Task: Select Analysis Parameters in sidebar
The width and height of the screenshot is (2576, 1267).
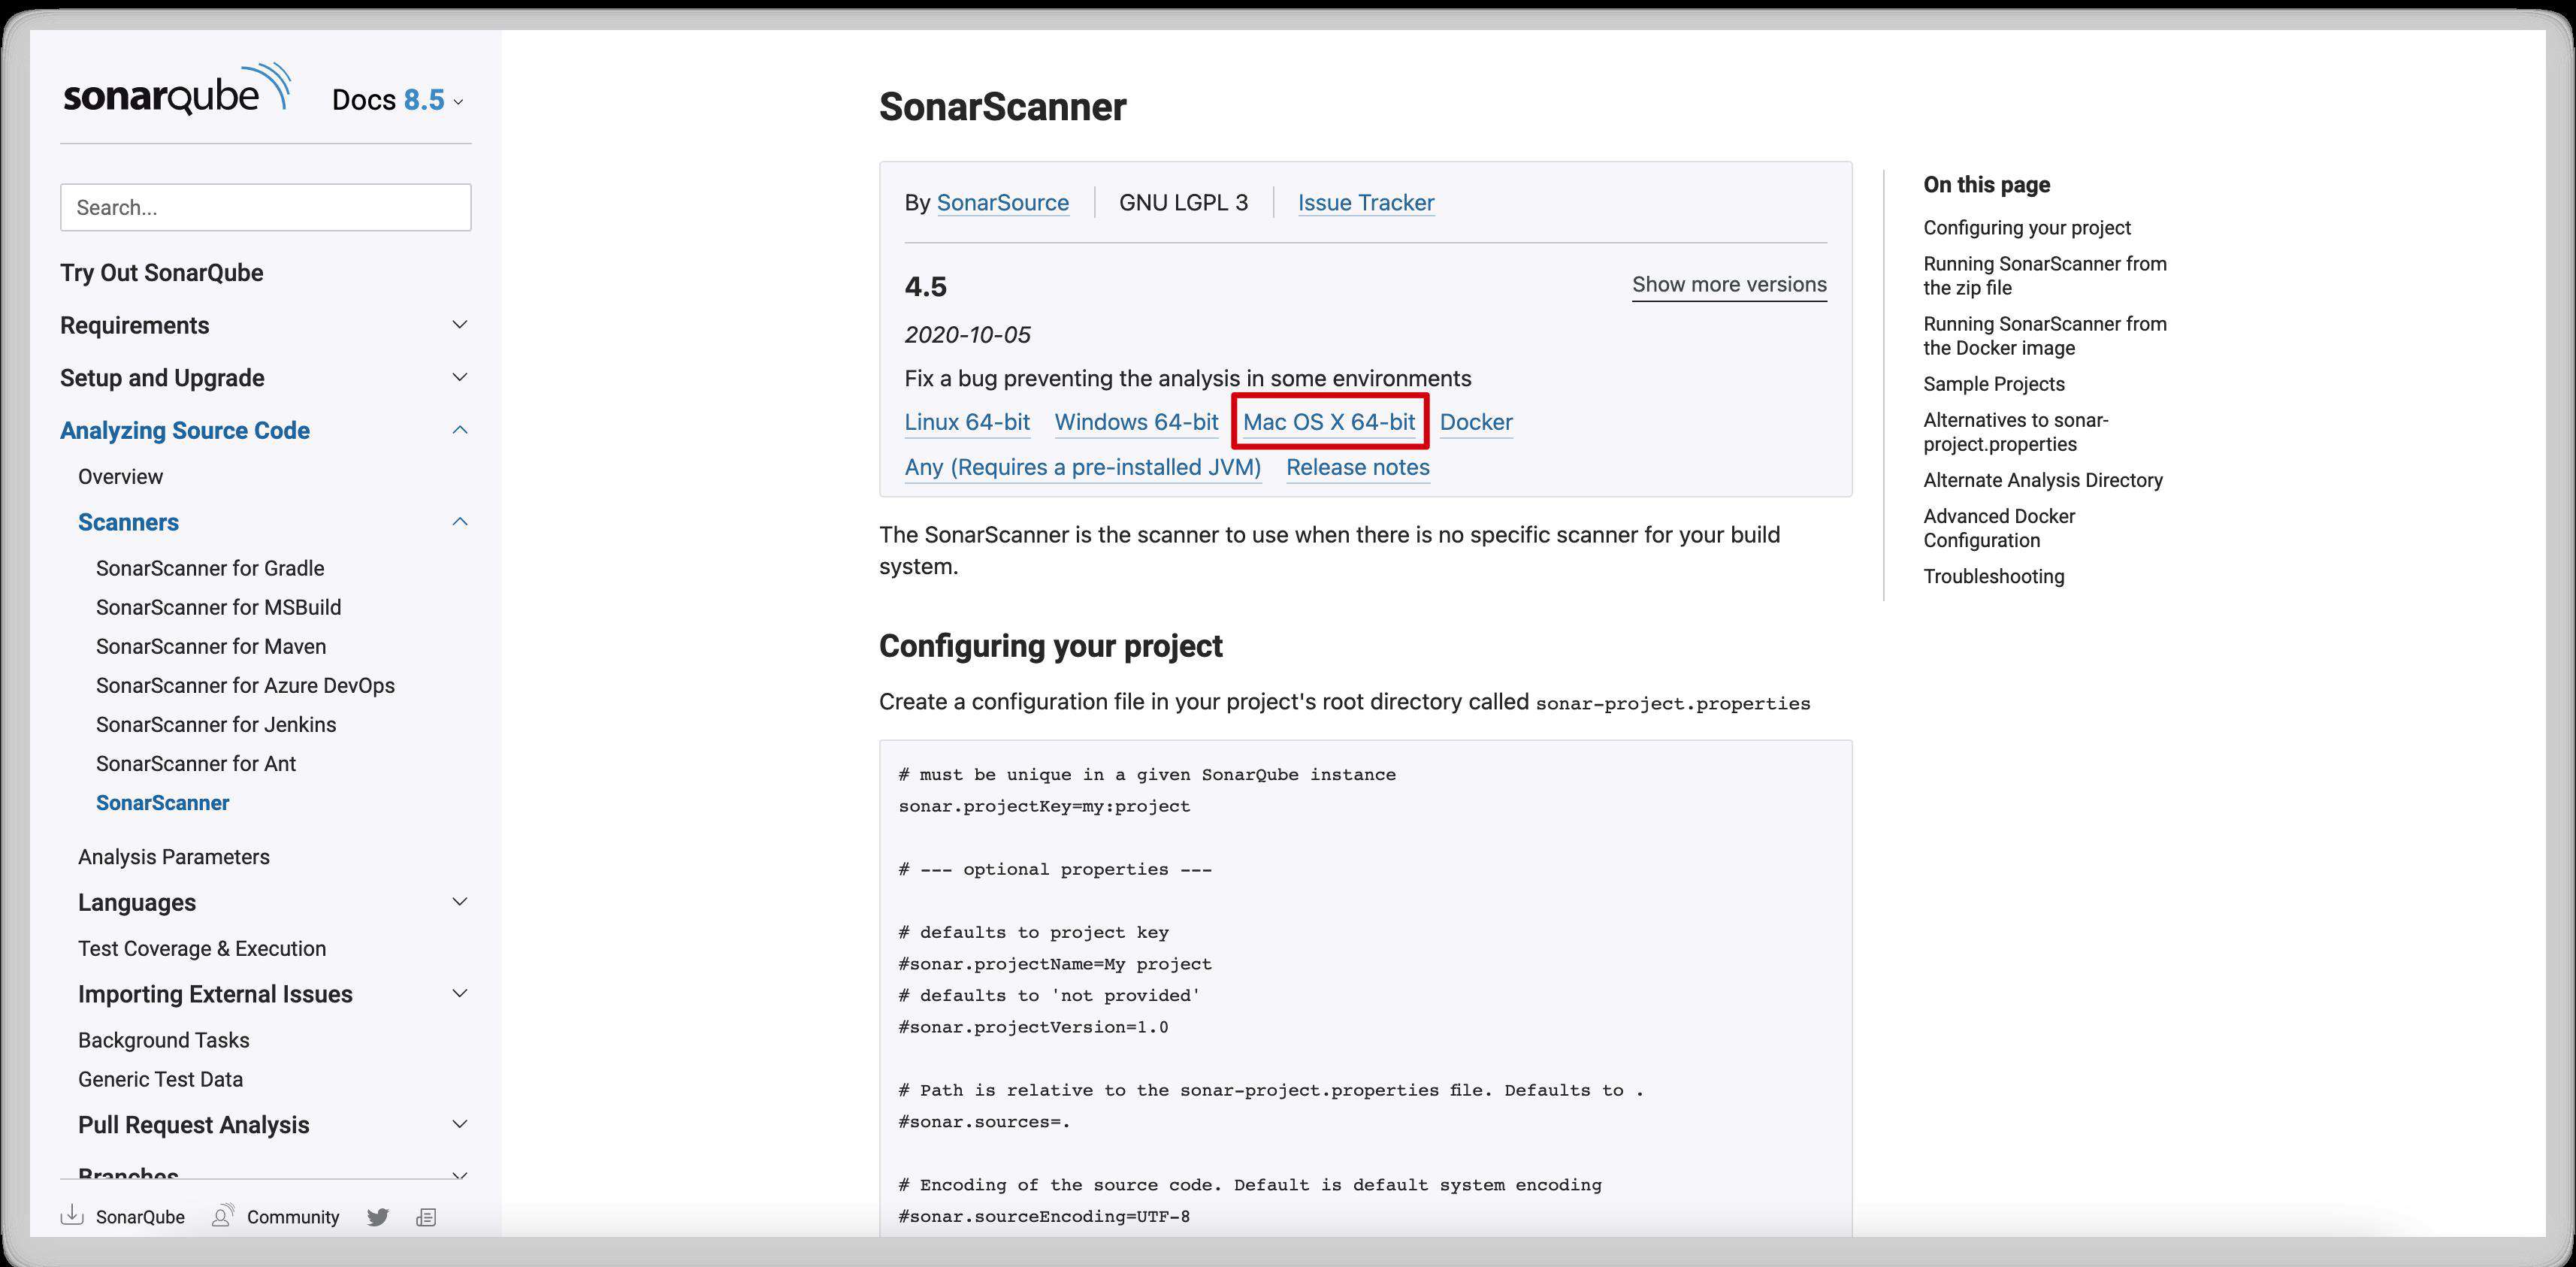Action: [x=174, y=857]
